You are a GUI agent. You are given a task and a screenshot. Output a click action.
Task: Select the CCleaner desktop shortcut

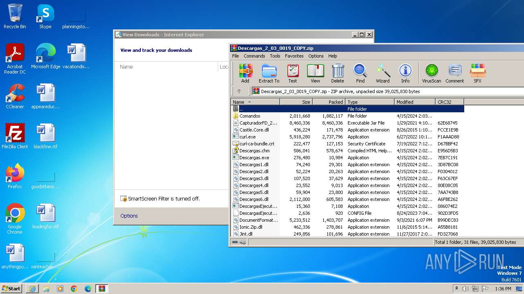(15, 96)
